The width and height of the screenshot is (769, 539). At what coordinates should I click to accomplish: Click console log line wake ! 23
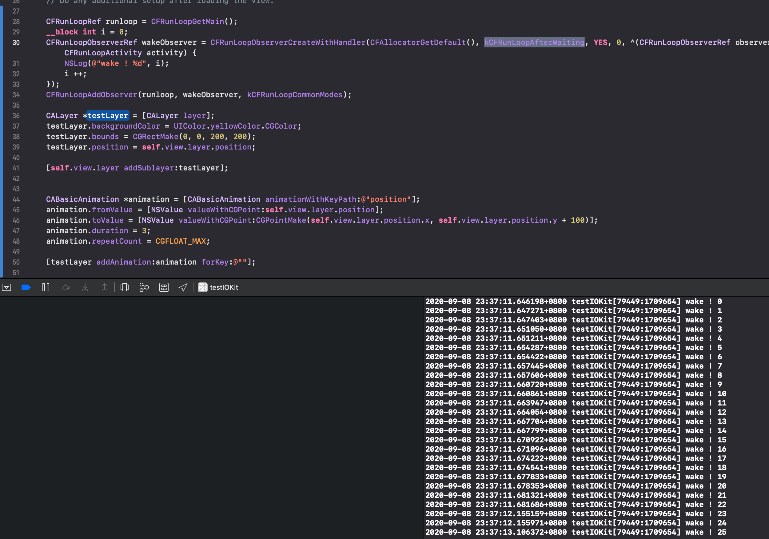(x=576, y=513)
